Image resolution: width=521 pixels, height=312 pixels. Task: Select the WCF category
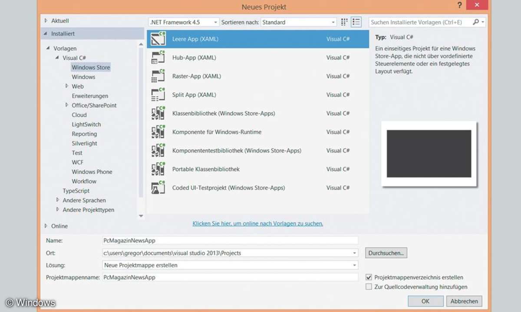point(77,162)
